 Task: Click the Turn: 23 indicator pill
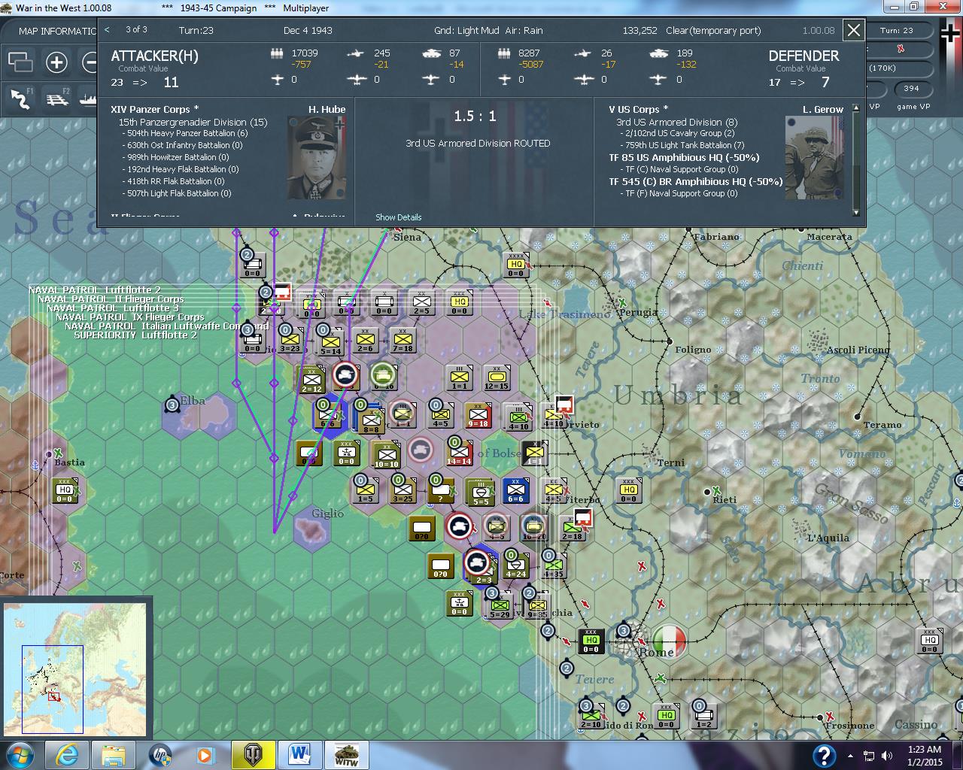(897, 31)
